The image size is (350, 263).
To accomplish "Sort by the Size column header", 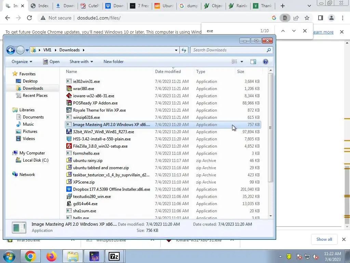I will point(241,72).
